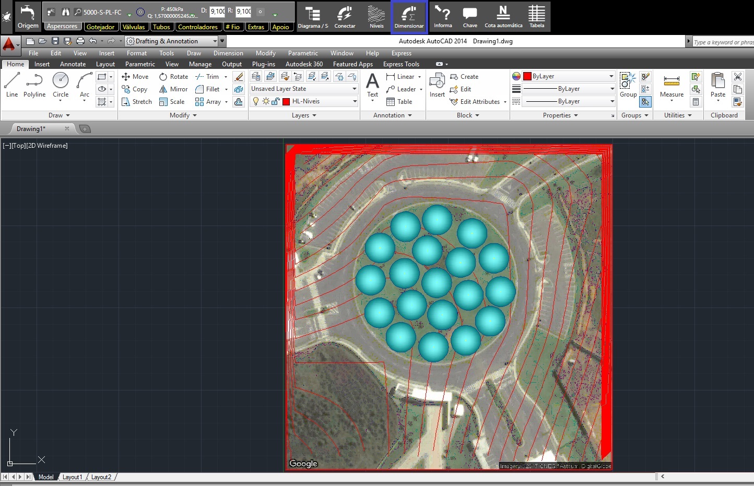Click the Drawing1 document tab

click(31, 129)
